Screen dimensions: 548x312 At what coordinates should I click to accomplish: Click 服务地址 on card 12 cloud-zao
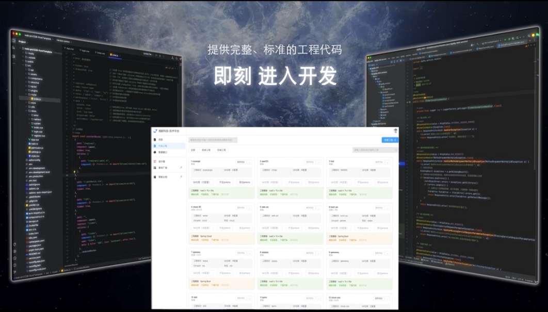(x=379, y=299)
